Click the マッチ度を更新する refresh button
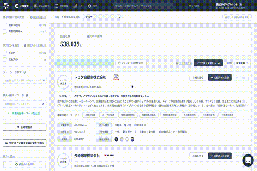This screenshot has height=171, width=257. 208,63
